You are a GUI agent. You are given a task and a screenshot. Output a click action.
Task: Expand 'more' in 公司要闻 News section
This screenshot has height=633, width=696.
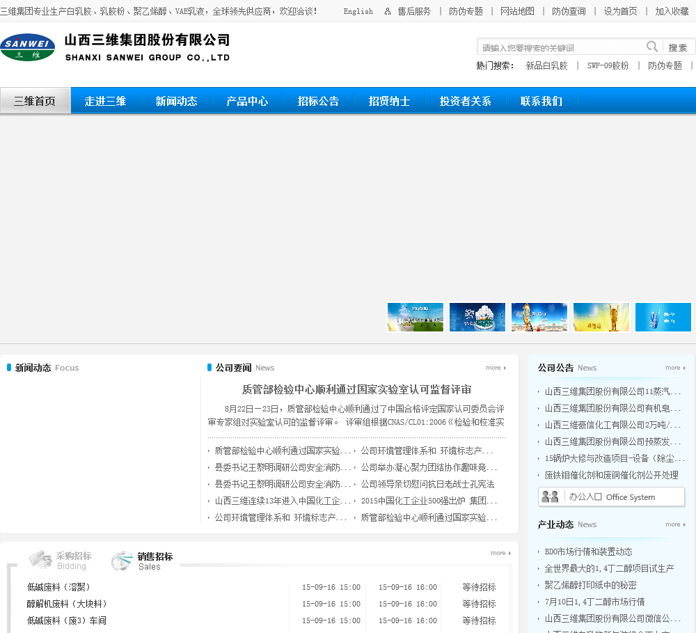pyautogui.click(x=496, y=368)
